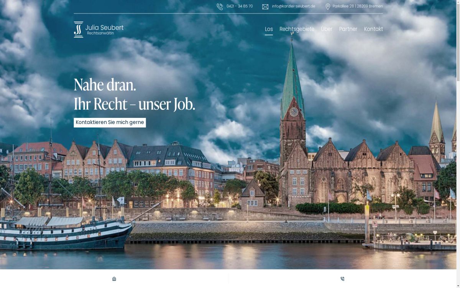The image size is (460, 288).
Task: Click the location pin icon beside the address
Action: [328, 6]
